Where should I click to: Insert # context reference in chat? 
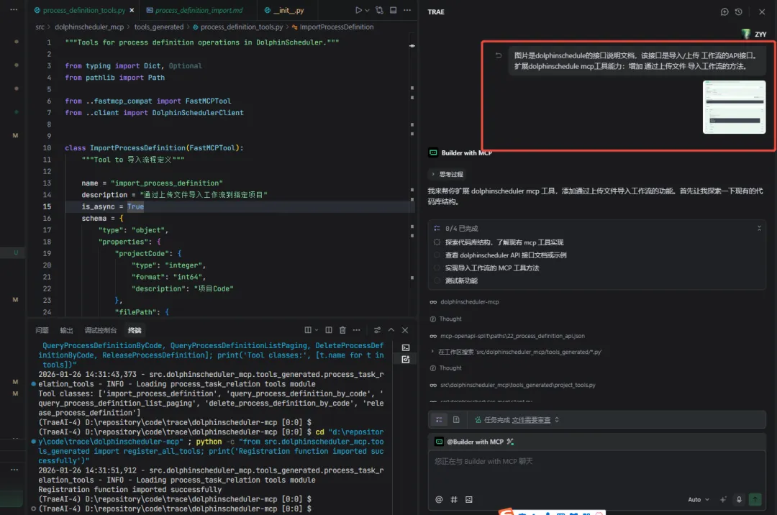tap(454, 500)
